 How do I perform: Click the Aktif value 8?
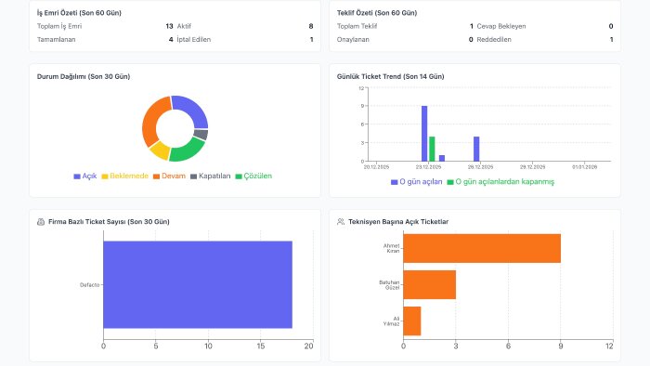(311, 26)
